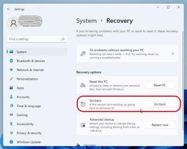Open the Get help link

click(90, 145)
